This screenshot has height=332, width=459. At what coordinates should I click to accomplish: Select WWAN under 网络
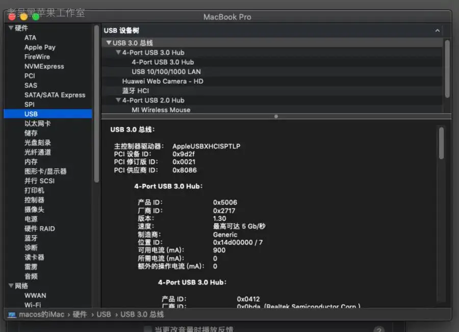35,295
